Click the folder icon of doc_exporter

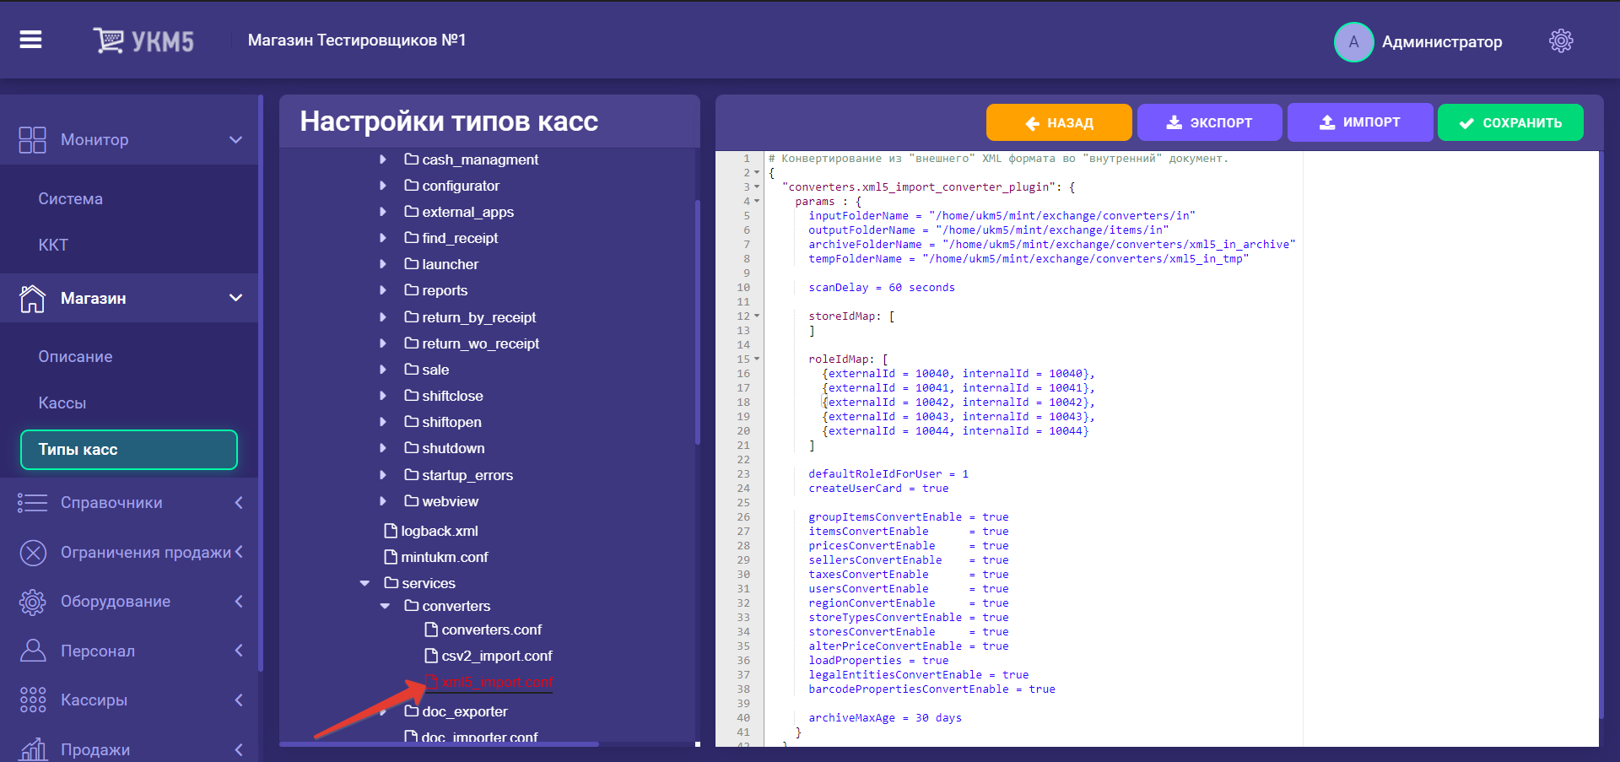pyautogui.click(x=412, y=711)
